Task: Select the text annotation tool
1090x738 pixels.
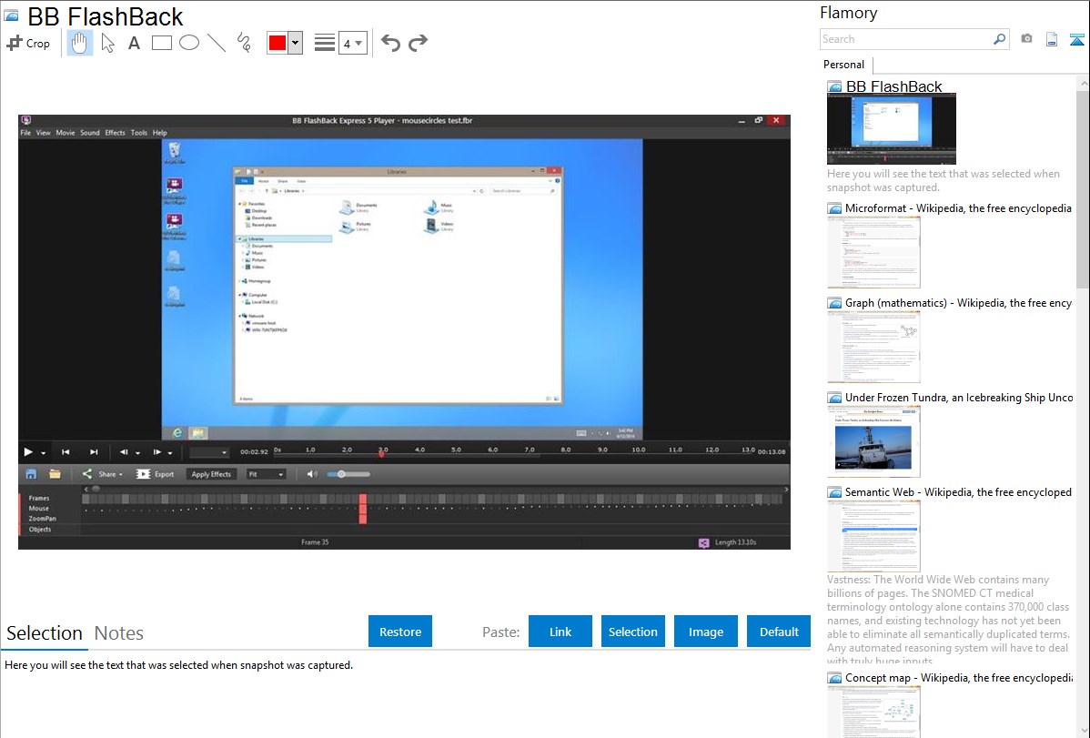Action: pyautogui.click(x=134, y=43)
